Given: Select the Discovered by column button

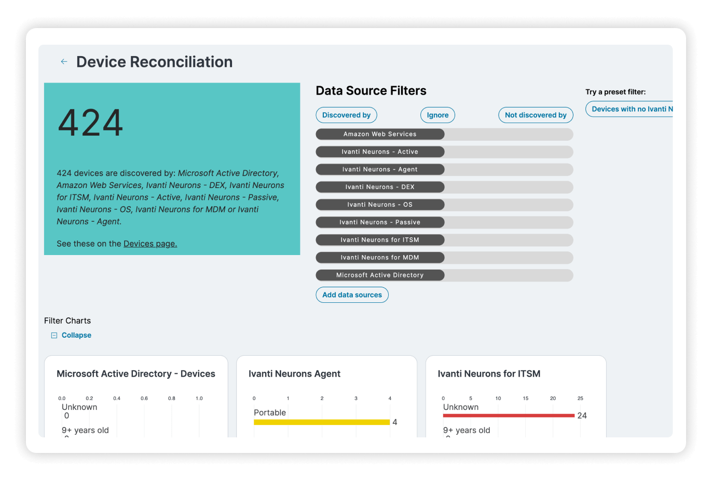Looking at the screenshot, I should pos(346,115).
